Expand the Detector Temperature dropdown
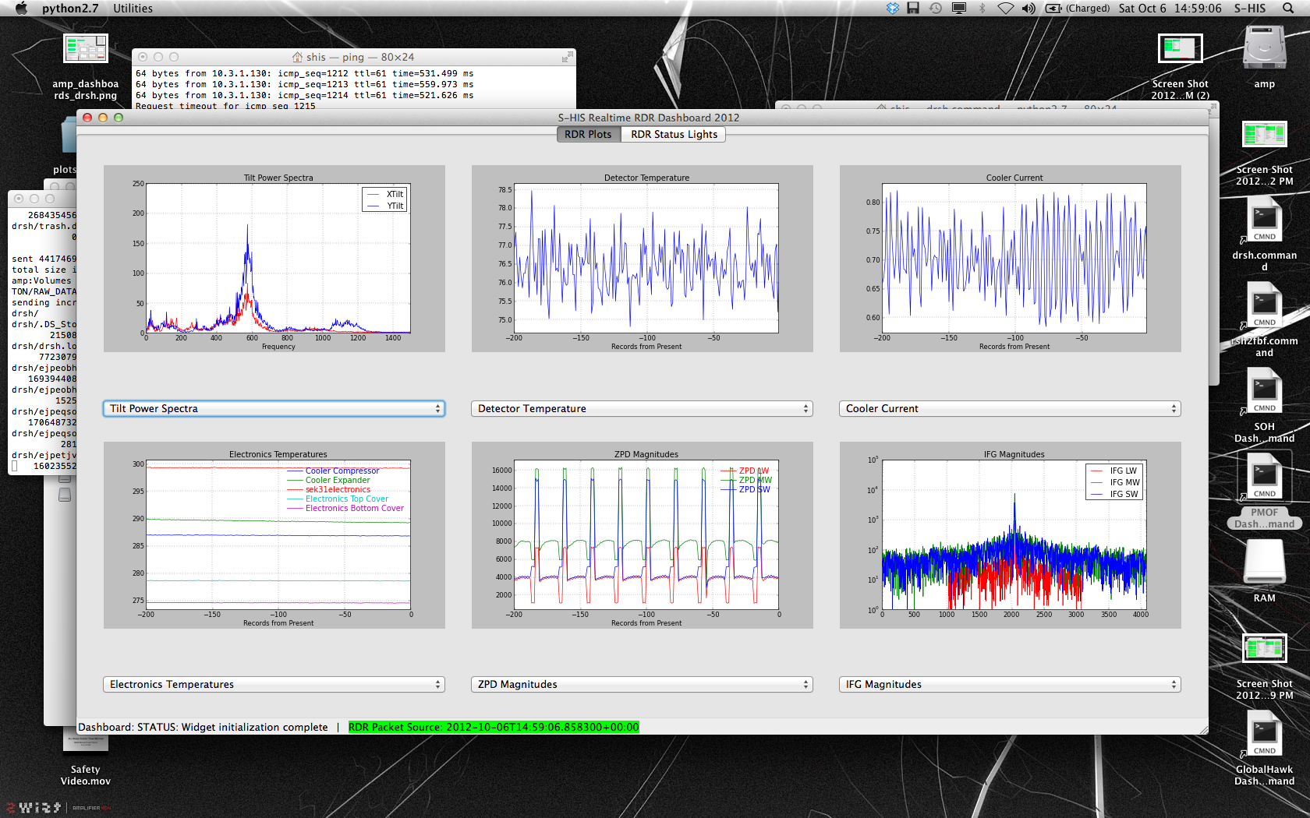 642,409
